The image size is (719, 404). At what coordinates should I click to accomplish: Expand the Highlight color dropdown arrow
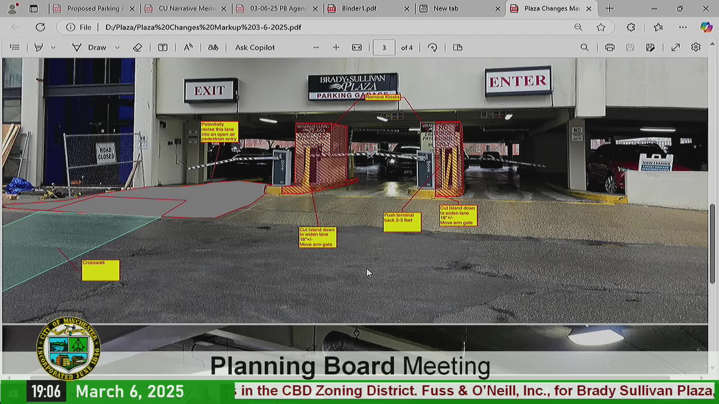point(53,48)
